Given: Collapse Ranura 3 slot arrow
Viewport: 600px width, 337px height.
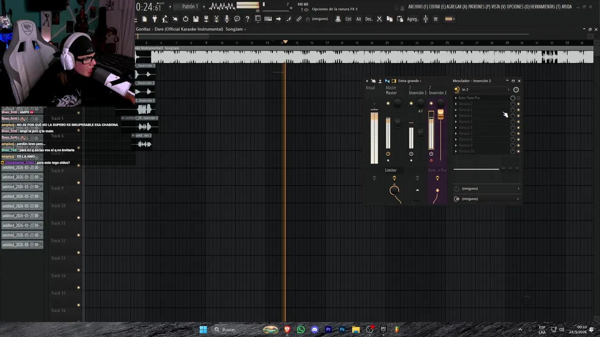Looking at the screenshot, I should point(456,110).
